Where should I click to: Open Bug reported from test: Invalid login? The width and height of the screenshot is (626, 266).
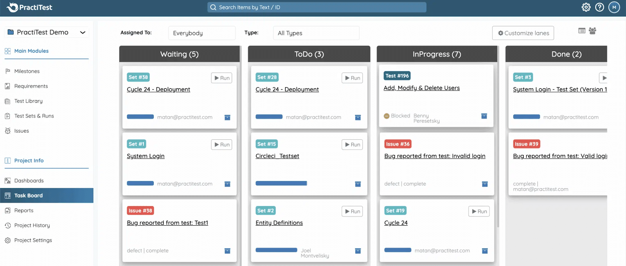click(435, 156)
